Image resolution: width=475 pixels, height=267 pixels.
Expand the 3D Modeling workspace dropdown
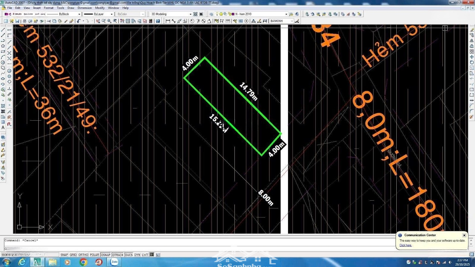190,14
